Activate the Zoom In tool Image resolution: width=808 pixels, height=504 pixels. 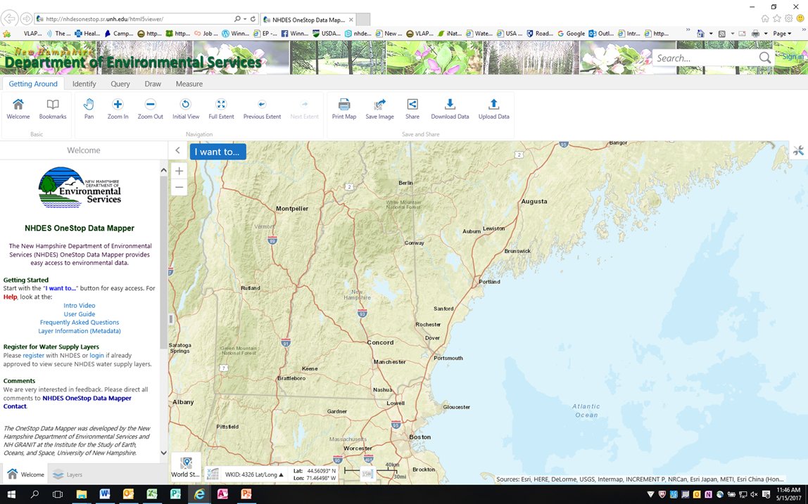pyautogui.click(x=118, y=109)
